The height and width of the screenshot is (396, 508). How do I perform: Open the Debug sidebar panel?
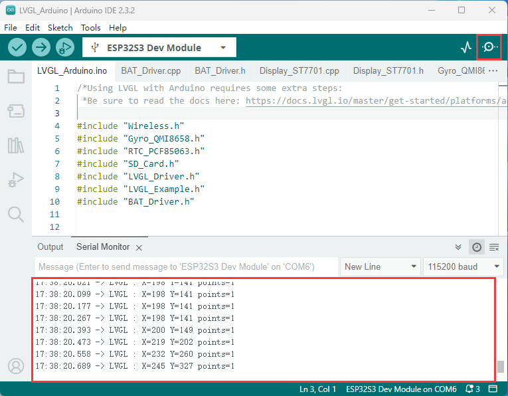[16, 180]
